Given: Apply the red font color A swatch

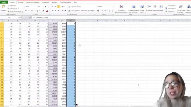Looking at the screenshot, I should coord(47,11).
